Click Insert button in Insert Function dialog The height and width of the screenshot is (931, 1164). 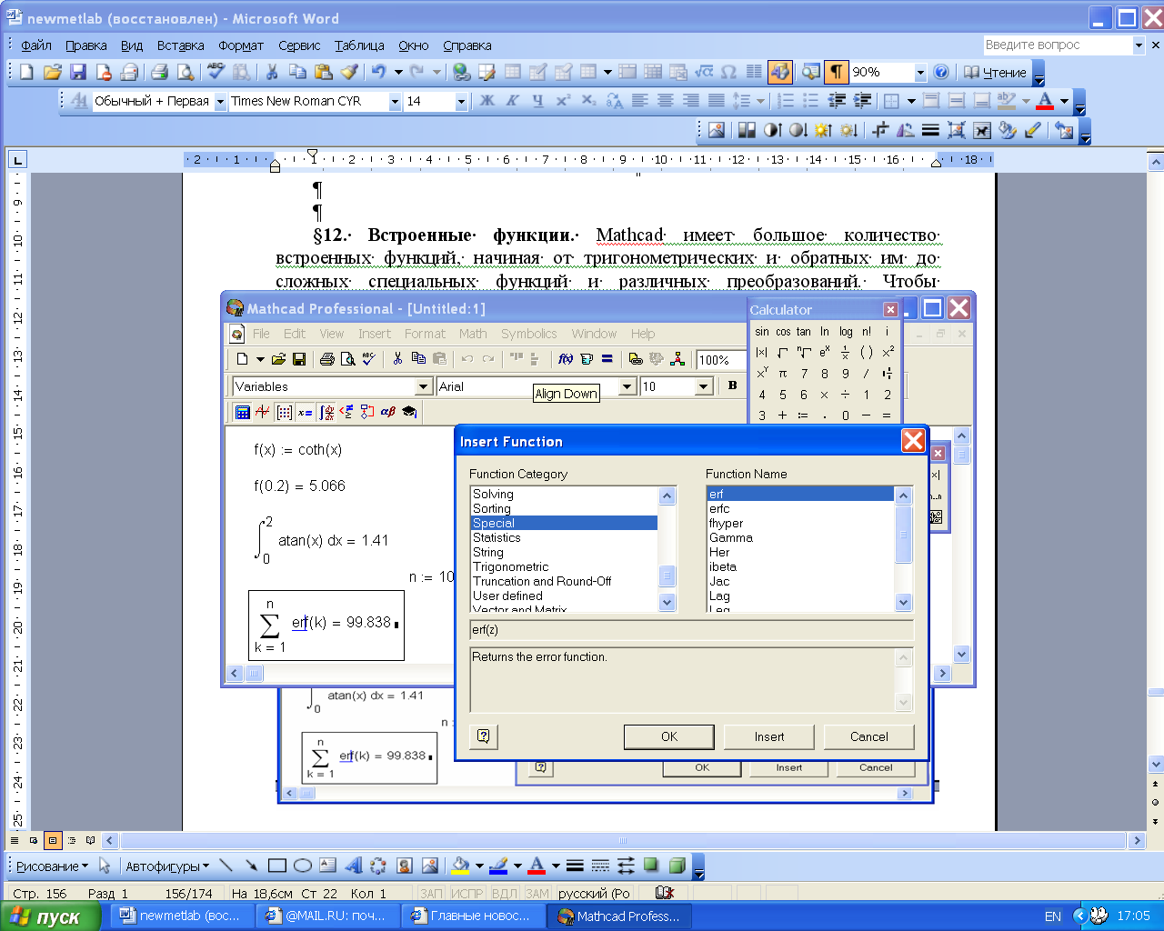point(769,736)
